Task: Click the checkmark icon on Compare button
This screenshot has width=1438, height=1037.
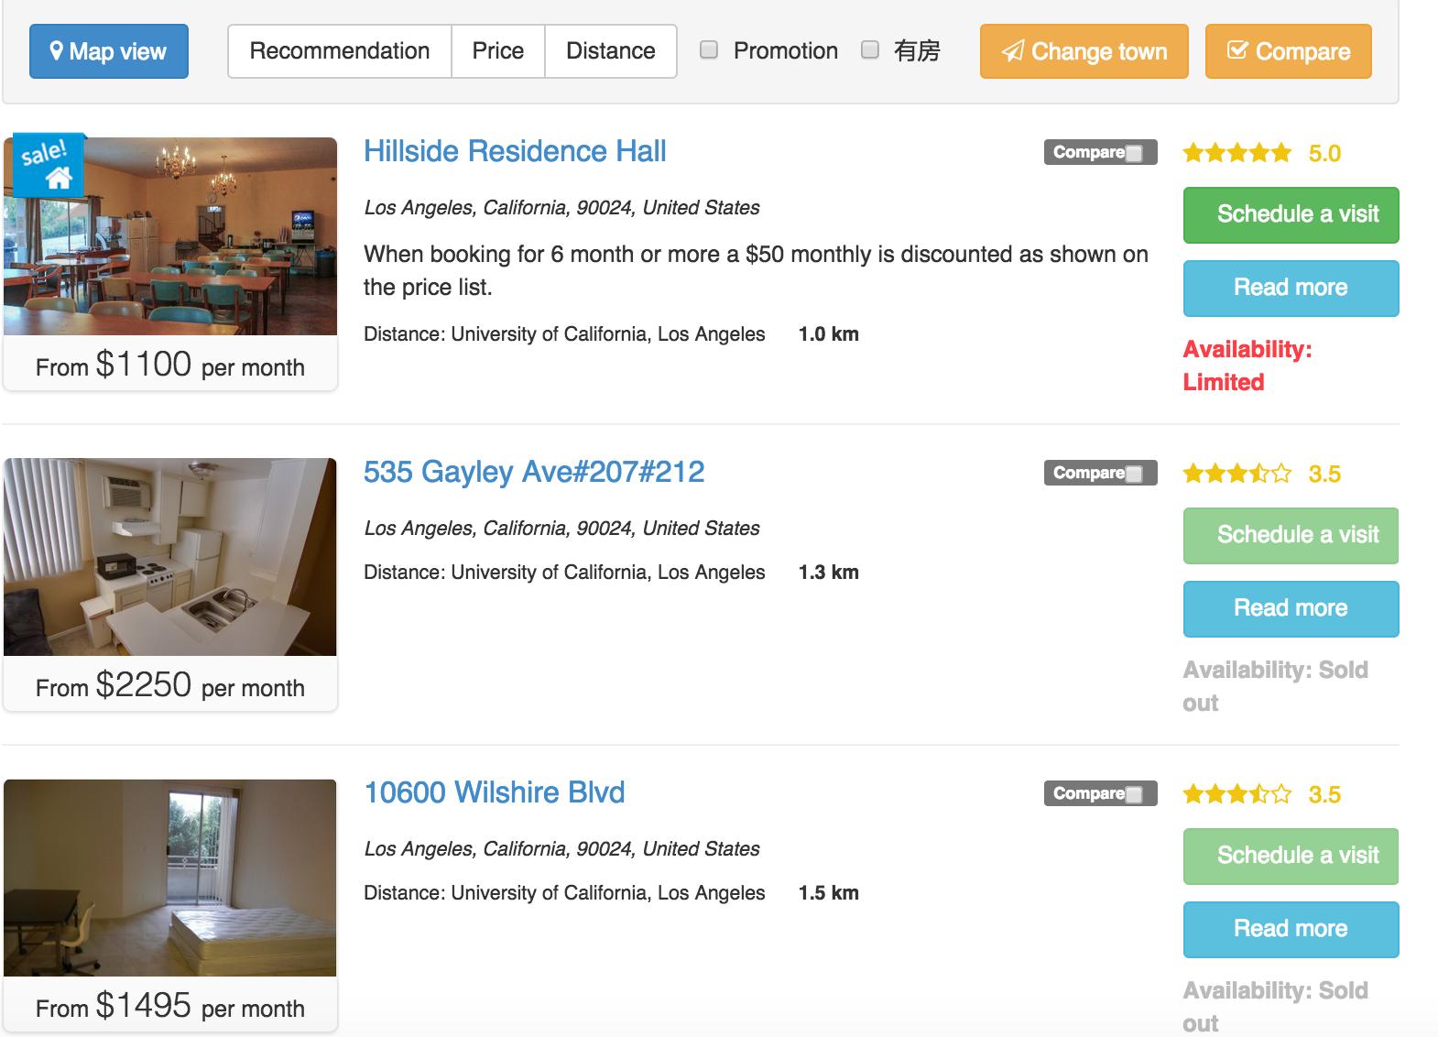Action: point(1236,51)
